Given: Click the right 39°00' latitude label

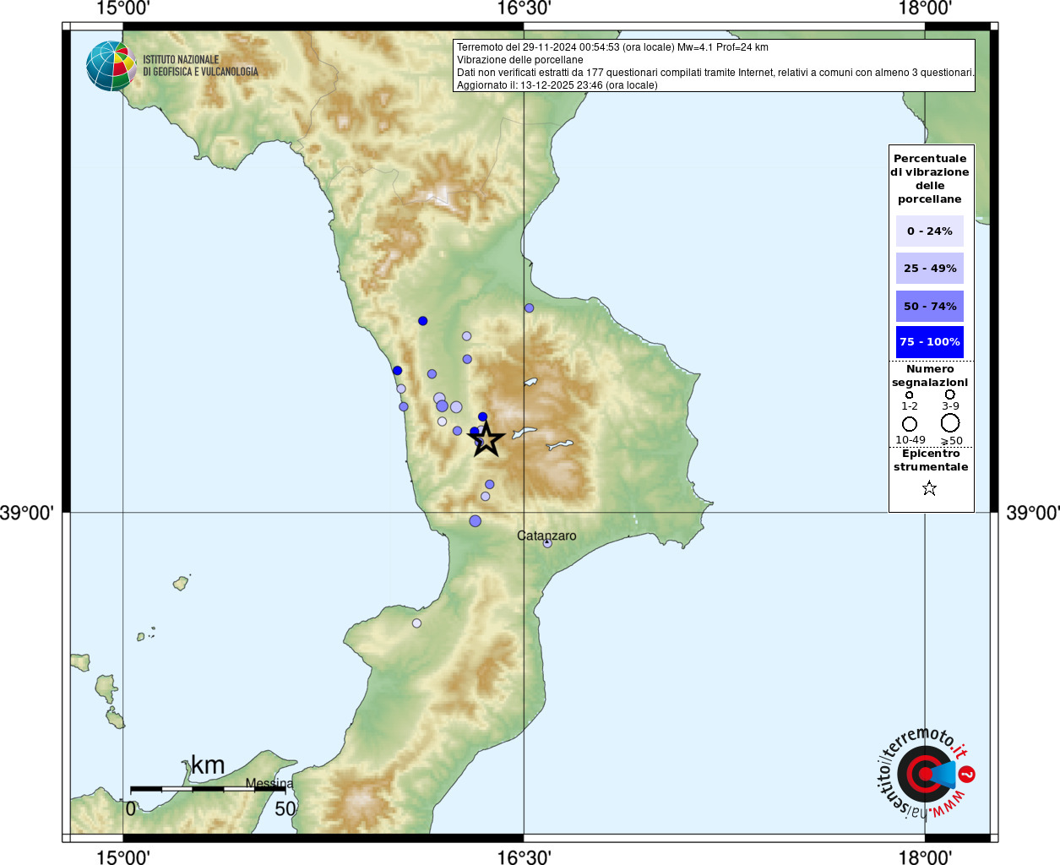Looking at the screenshot, I should pyautogui.click(x=1032, y=513).
